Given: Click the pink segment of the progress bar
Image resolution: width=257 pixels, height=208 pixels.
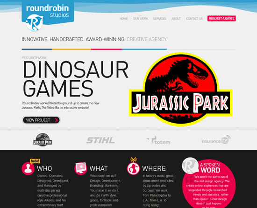Looking at the screenshot, I should (x=107, y=49).
